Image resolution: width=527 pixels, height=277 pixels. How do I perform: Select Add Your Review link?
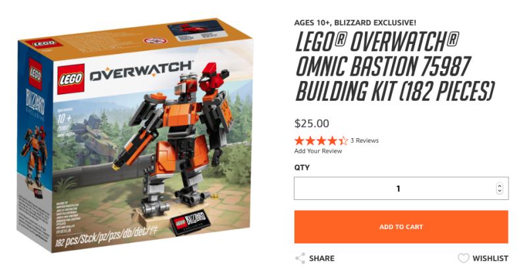(x=318, y=151)
